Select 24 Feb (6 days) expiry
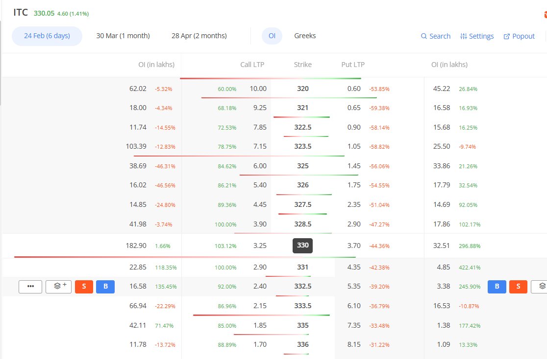 (47, 36)
